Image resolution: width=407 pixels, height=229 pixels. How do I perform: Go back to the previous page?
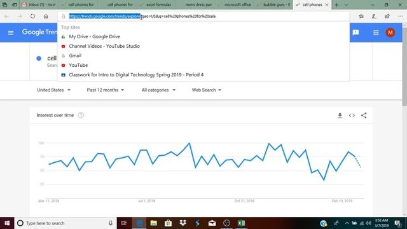[x=6, y=16]
